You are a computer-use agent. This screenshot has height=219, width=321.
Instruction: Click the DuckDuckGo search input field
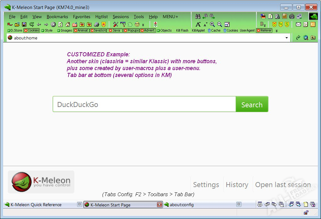pyautogui.click(x=144, y=104)
